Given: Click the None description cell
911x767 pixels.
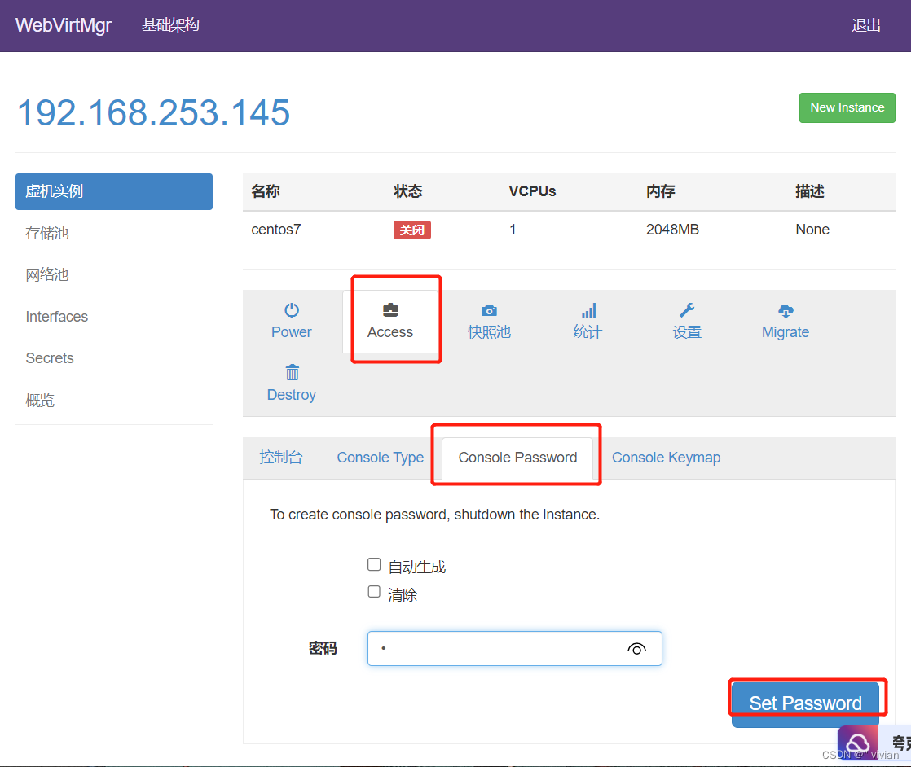Looking at the screenshot, I should click(x=812, y=230).
